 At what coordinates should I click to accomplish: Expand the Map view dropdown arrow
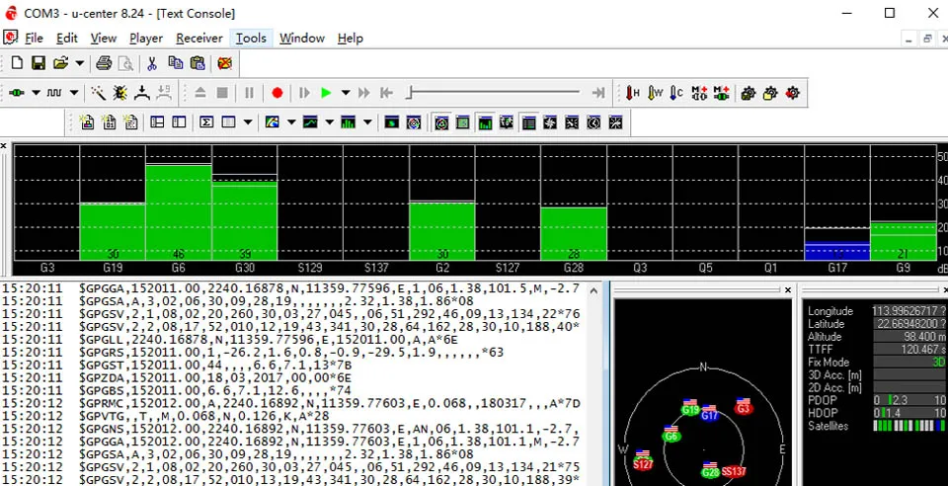(x=290, y=122)
